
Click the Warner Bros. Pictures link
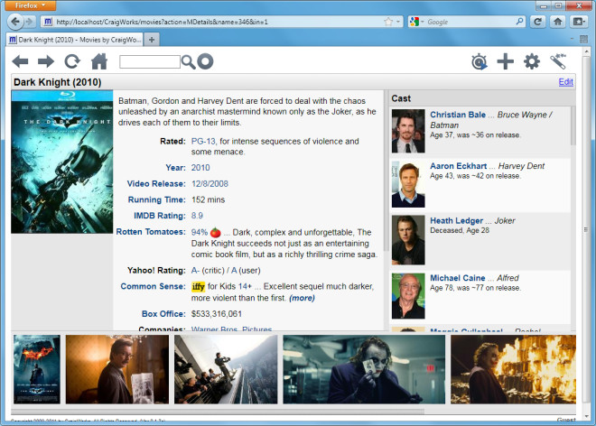coord(231,329)
